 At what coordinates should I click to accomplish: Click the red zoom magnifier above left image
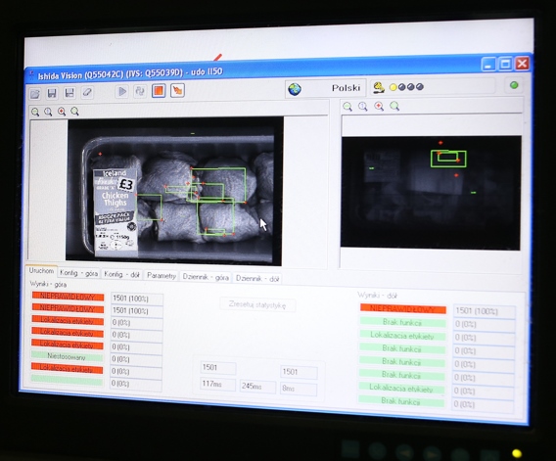point(62,112)
